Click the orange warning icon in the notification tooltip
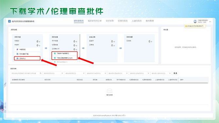 click(186, 26)
